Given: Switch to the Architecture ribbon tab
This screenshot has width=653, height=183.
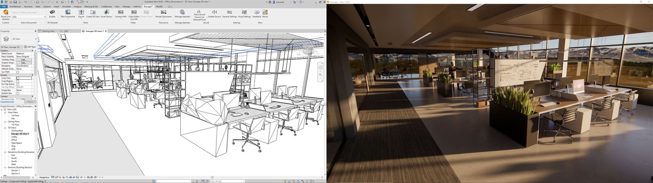Looking at the screenshot, I should coord(15,6).
